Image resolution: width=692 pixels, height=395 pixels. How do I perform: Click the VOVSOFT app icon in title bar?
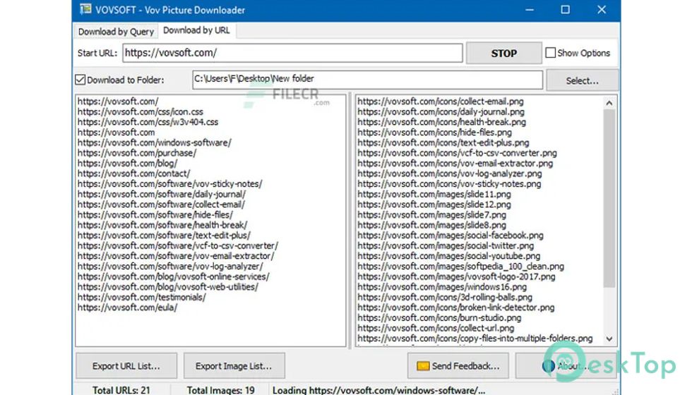(x=85, y=9)
